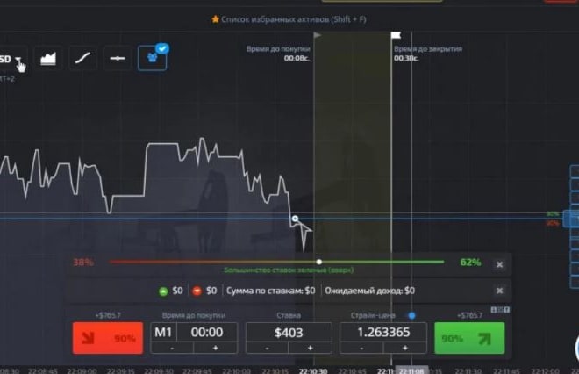
Task: Click the 22:10:30 label on time axis
Action: pyautogui.click(x=313, y=370)
